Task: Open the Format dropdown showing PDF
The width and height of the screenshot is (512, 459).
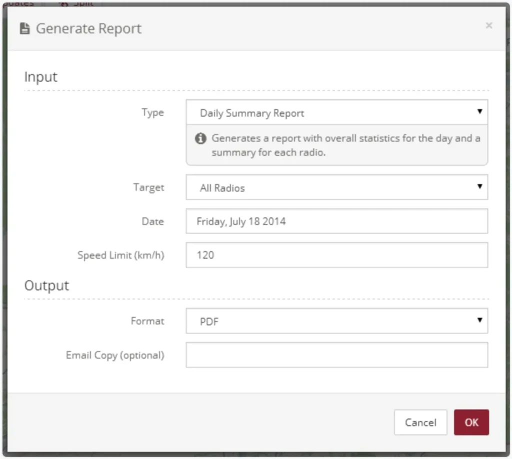Action: tap(336, 321)
